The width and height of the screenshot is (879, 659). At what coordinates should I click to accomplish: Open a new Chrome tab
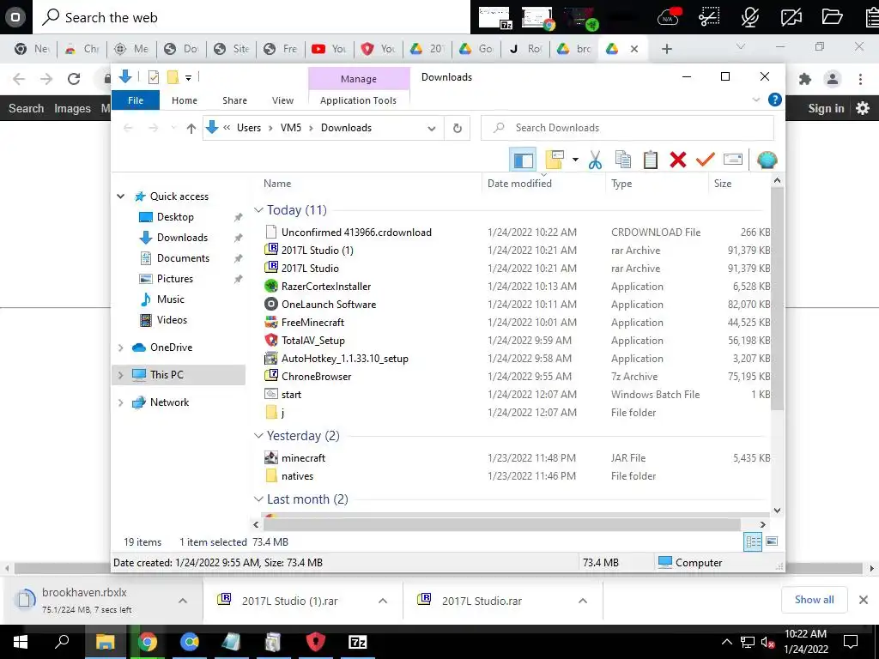coord(666,49)
